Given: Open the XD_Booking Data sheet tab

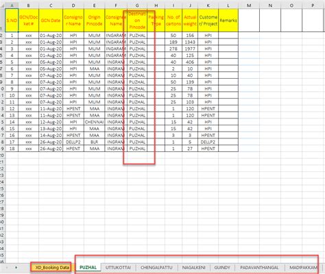Looking at the screenshot, I should (x=51, y=267).
